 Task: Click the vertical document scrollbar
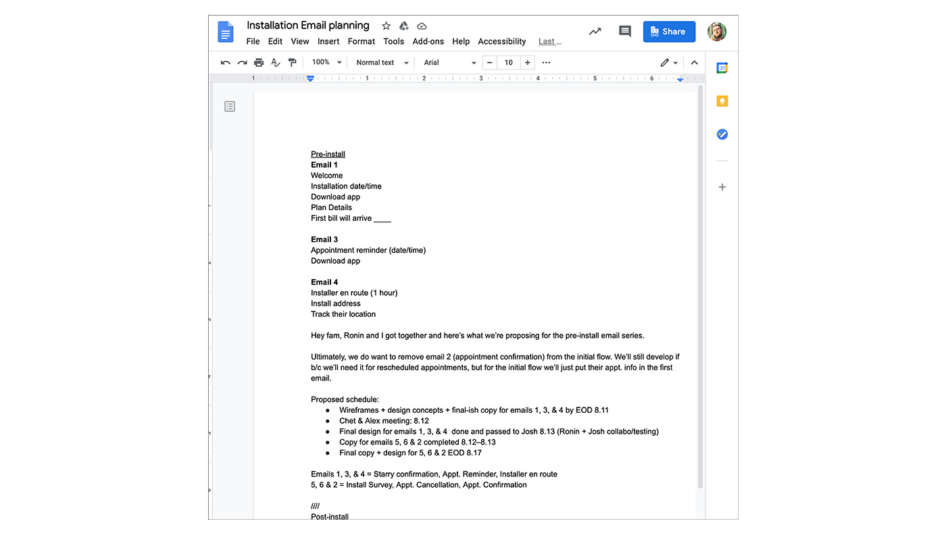(x=701, y=286)
